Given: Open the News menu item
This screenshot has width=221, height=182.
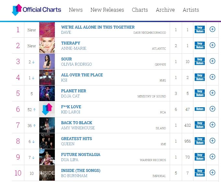Looking at the screenshot, I should coord(76,10).
